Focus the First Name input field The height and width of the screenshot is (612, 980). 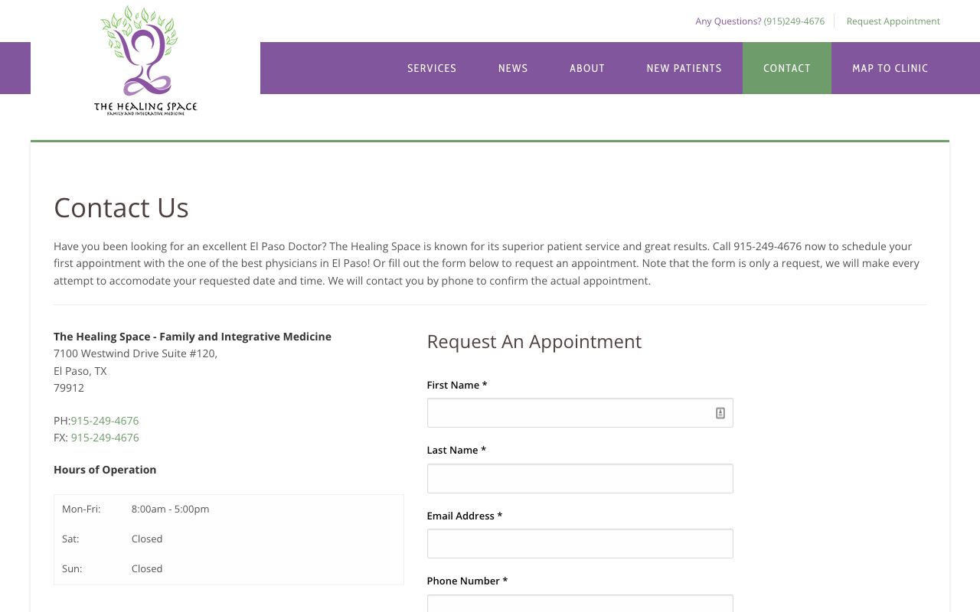point(567,413)
